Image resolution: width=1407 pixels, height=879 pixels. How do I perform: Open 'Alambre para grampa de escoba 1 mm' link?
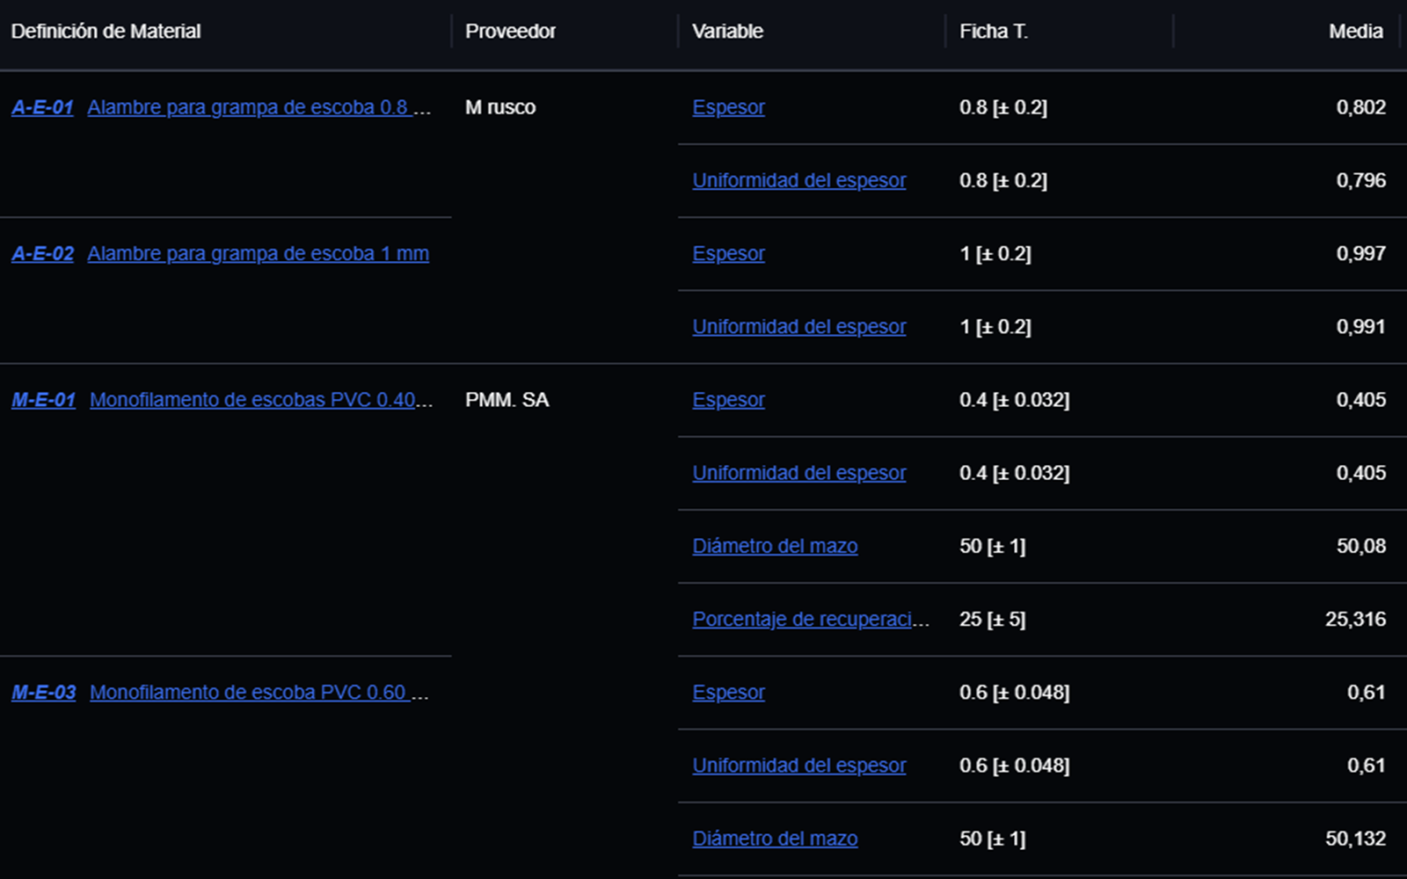pos(259,253)
